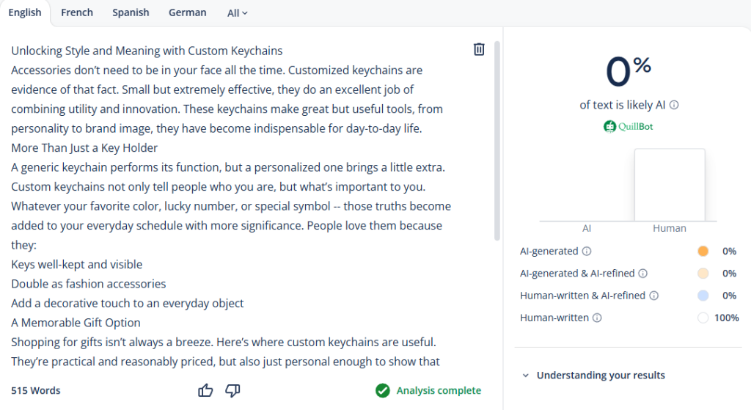751x410 pixels.
Task: Click the QuillBot logo
Action: 628,126
